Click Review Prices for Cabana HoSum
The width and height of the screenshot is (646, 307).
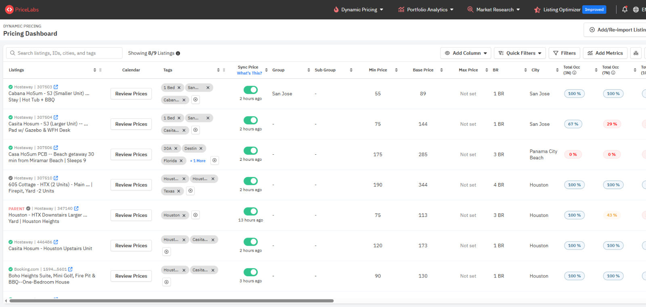pyautogui.click(x=131, y=94)
